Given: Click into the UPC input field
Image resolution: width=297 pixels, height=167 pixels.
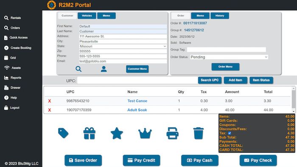Looking at the screenshot, I should coord(137,81).
